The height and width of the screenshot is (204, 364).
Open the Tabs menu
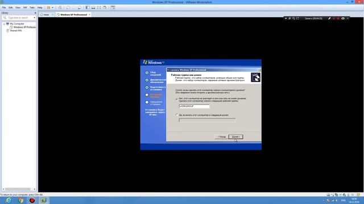click(x=32, y=7)
